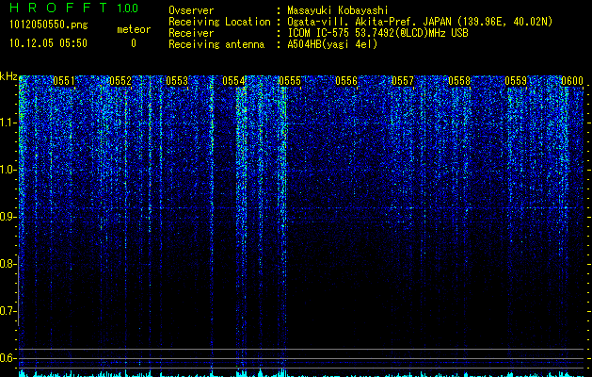The height and width of the screenshot is (377, 592).
Task: Click the 0.9 kHz axis label
Action: 8,217
